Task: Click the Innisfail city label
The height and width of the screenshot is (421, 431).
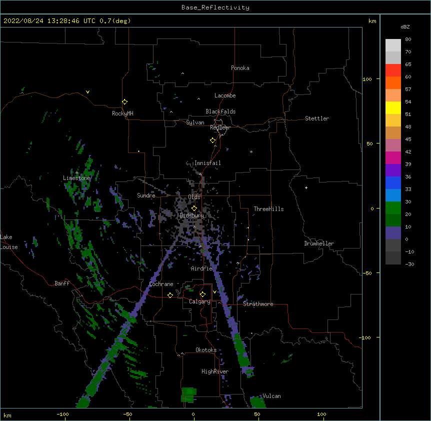Action: coord(207,163)
